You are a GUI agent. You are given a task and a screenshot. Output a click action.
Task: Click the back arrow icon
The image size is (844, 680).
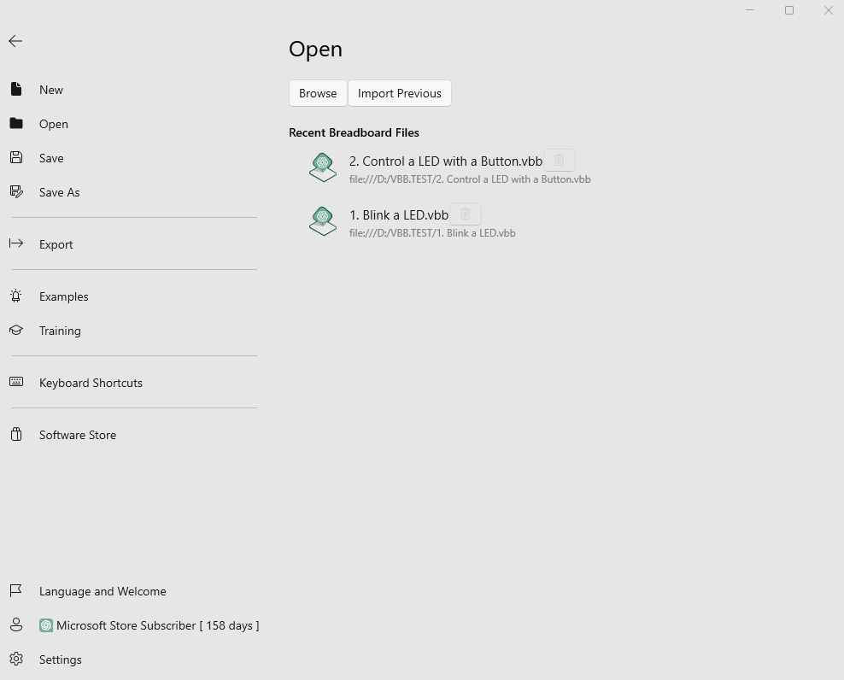tap(15, 41)
